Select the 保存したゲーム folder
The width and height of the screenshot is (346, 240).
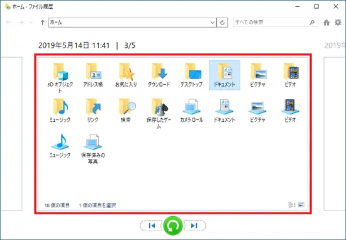[159, 113]
